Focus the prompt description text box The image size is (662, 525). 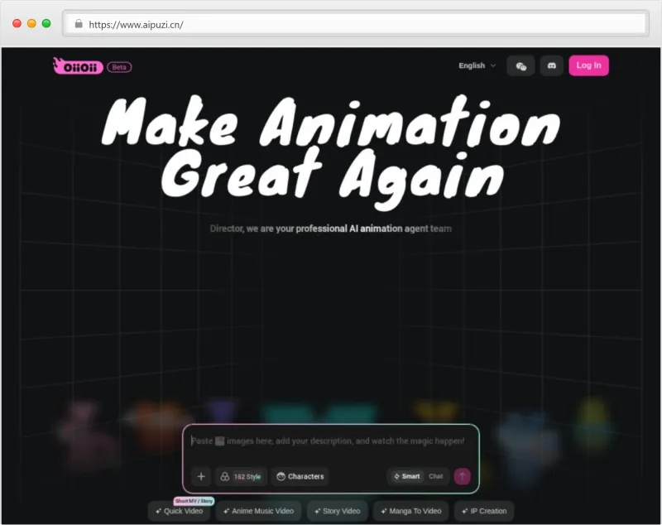click(331, 442)
